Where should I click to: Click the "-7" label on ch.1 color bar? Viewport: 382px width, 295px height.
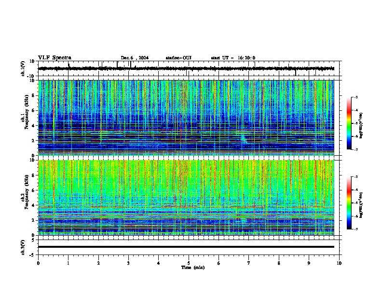click(x=356, y=149)
